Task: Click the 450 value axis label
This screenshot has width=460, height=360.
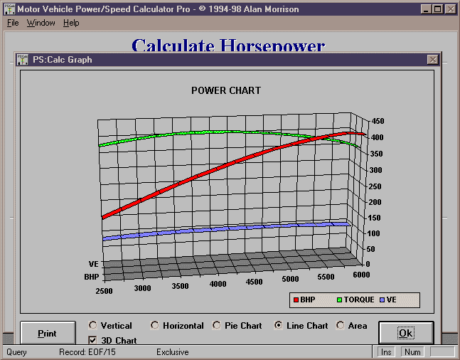Action: tap(378, 121)
